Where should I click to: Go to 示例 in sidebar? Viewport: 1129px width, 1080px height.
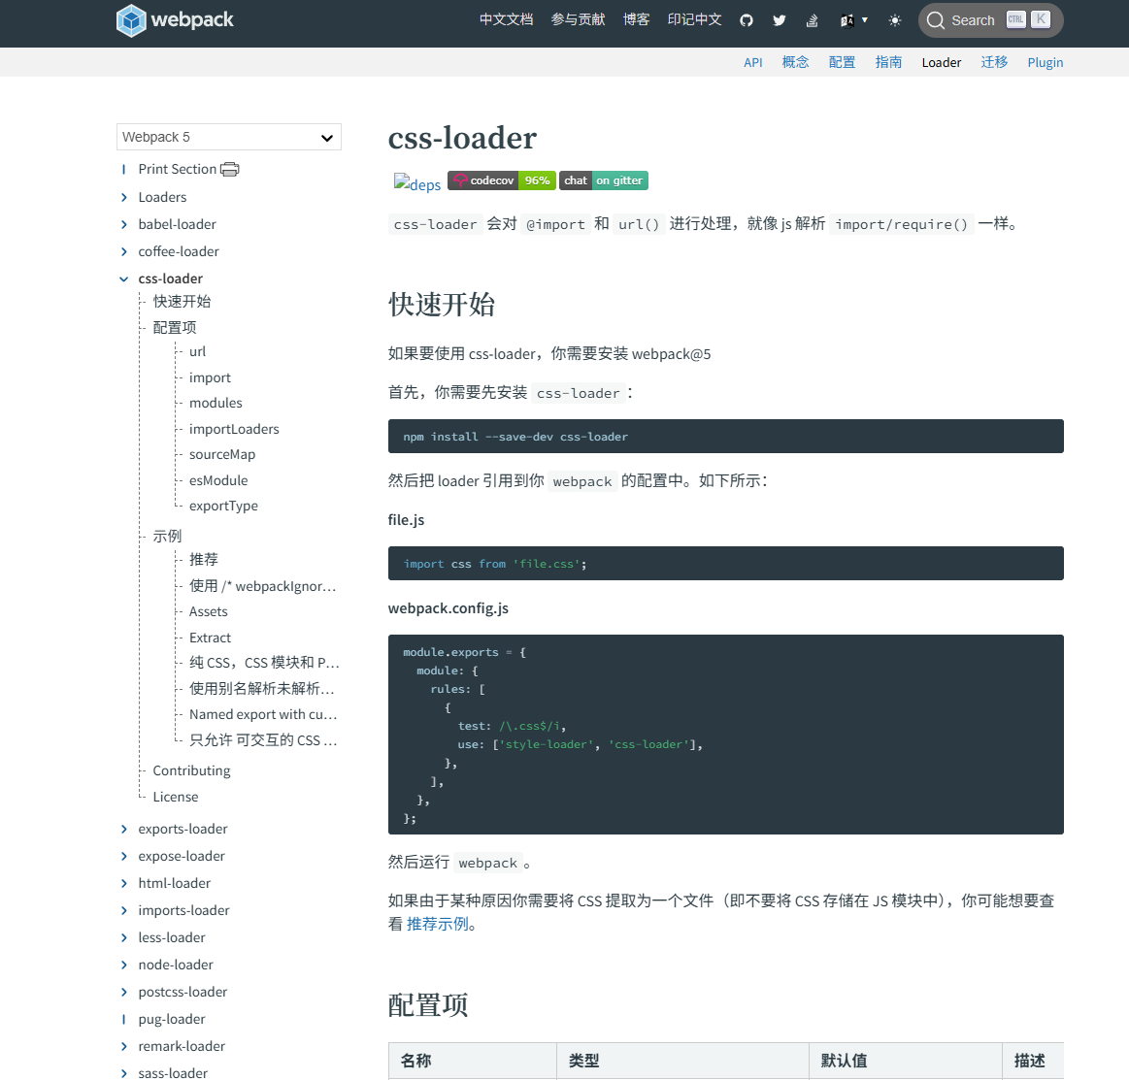click(x=167, y=536)
